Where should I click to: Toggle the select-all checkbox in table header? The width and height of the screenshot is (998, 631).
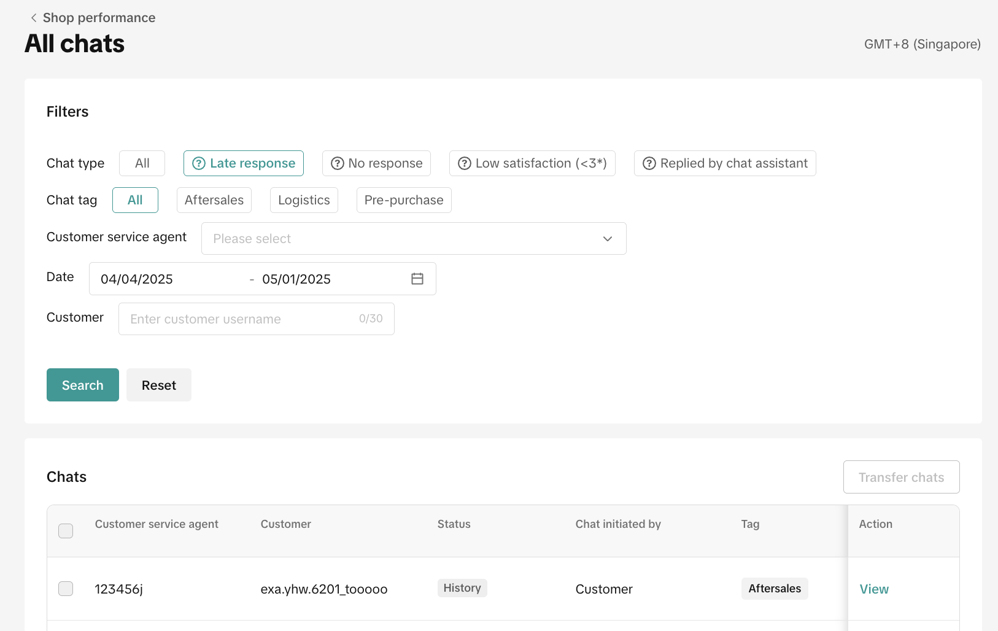tap(66, 531)
